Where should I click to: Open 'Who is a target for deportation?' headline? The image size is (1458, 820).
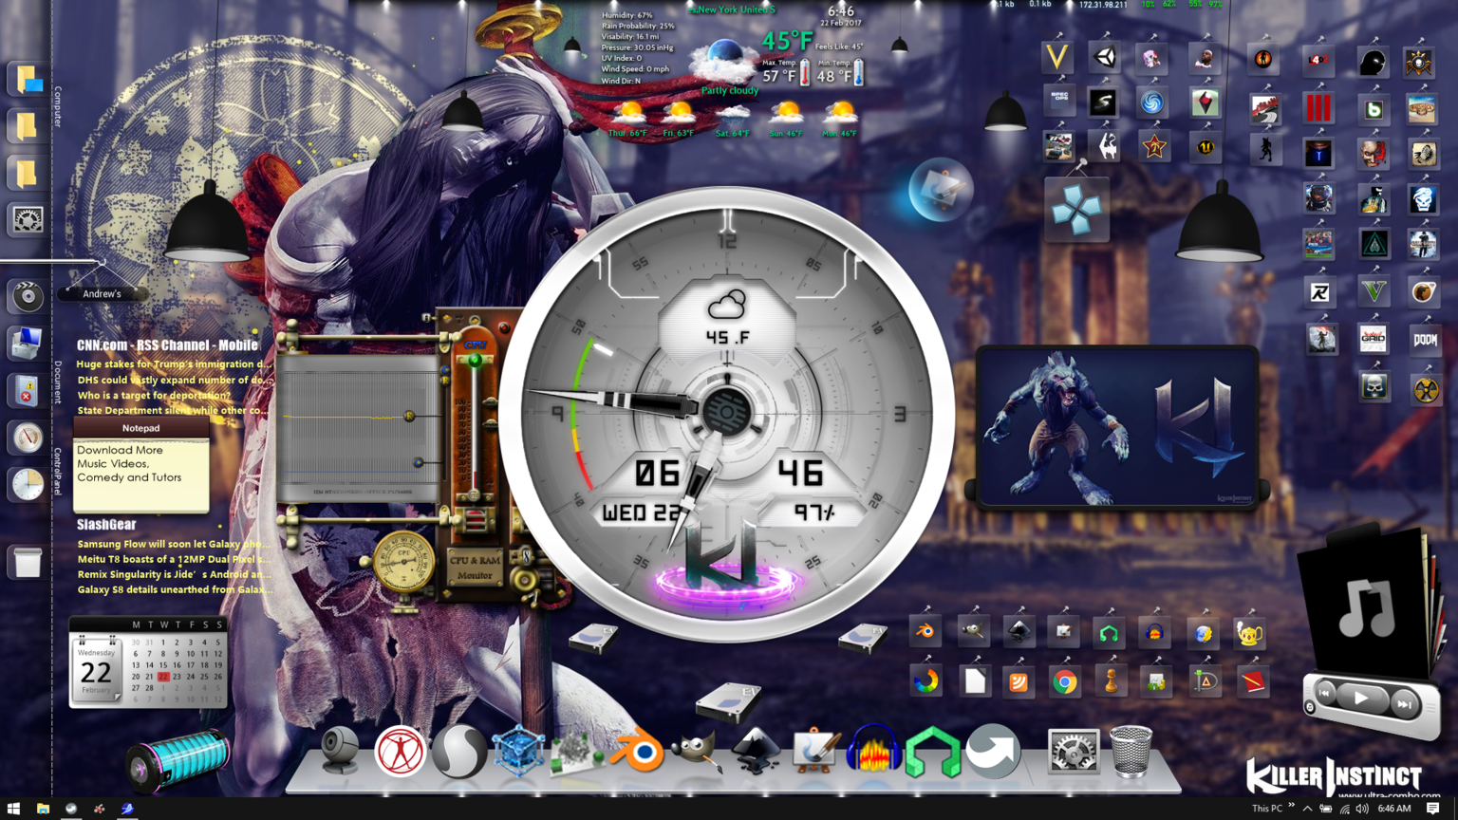(x=154, y=395)
